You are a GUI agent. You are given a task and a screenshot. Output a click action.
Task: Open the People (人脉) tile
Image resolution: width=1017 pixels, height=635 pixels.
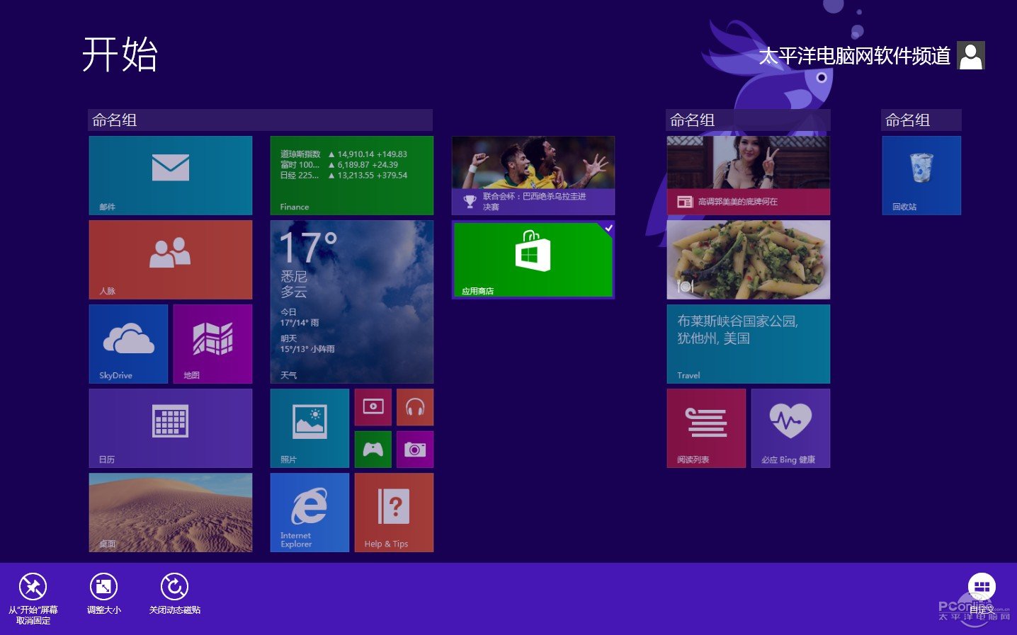(x=170, y=260)
